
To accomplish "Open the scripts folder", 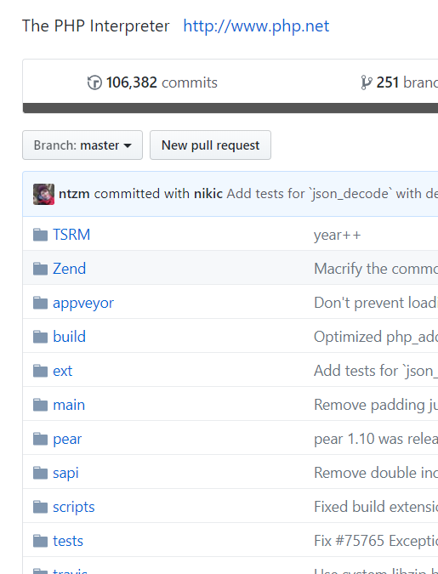I will pyautogui.click(x=74, y=508).
